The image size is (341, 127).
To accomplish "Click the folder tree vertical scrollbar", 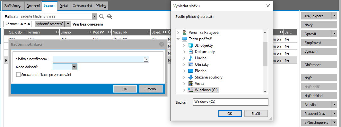I will (x=265, y=62).
